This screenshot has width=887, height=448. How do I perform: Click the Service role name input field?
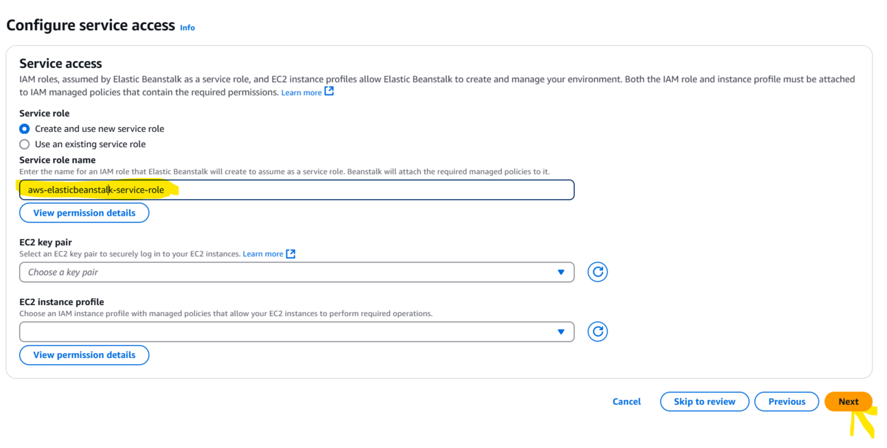tap(297, 190)
